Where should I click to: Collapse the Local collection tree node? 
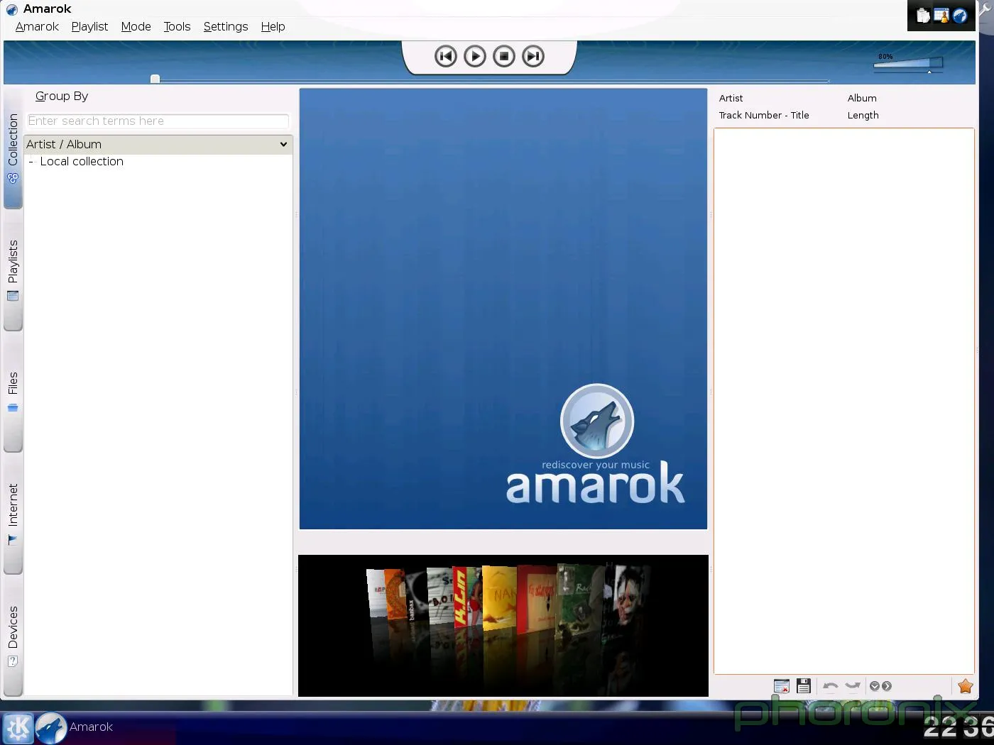pyautogui.click(x=31, y=162)
